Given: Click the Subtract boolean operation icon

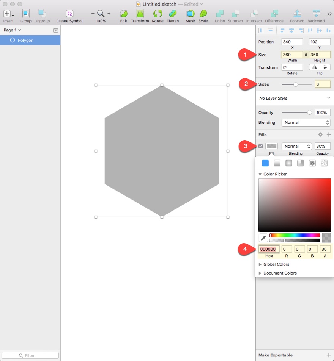Looking at the screenshot, I should tap(235, 14).
